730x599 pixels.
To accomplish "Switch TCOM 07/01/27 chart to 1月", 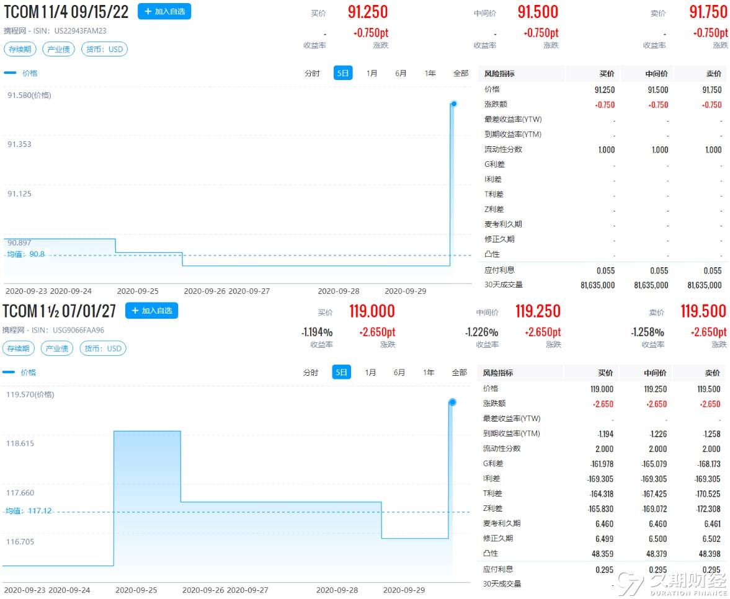I will tap(370, 372).
